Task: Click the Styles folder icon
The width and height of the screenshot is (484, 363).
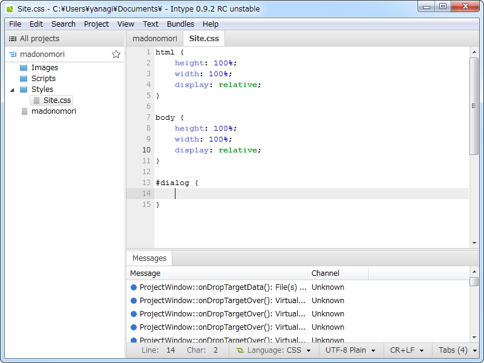Action: 24,90
